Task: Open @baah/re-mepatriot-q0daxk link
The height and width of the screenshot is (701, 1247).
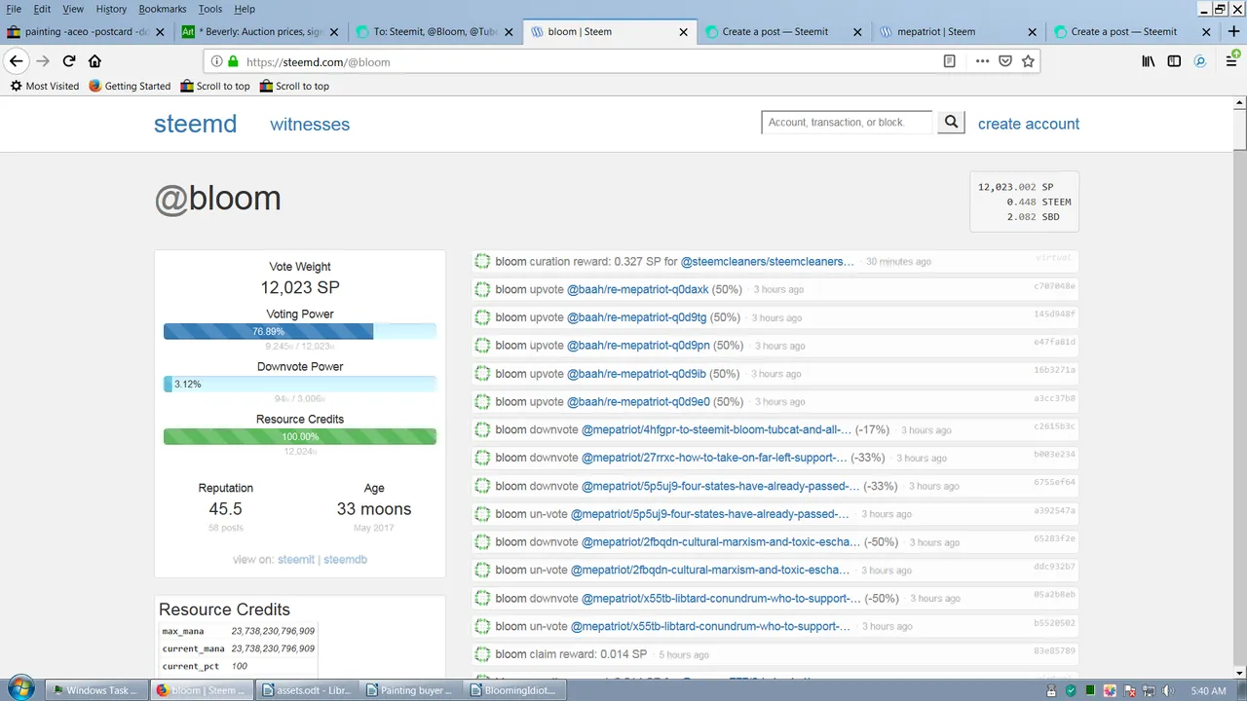Action: [638, 289]
